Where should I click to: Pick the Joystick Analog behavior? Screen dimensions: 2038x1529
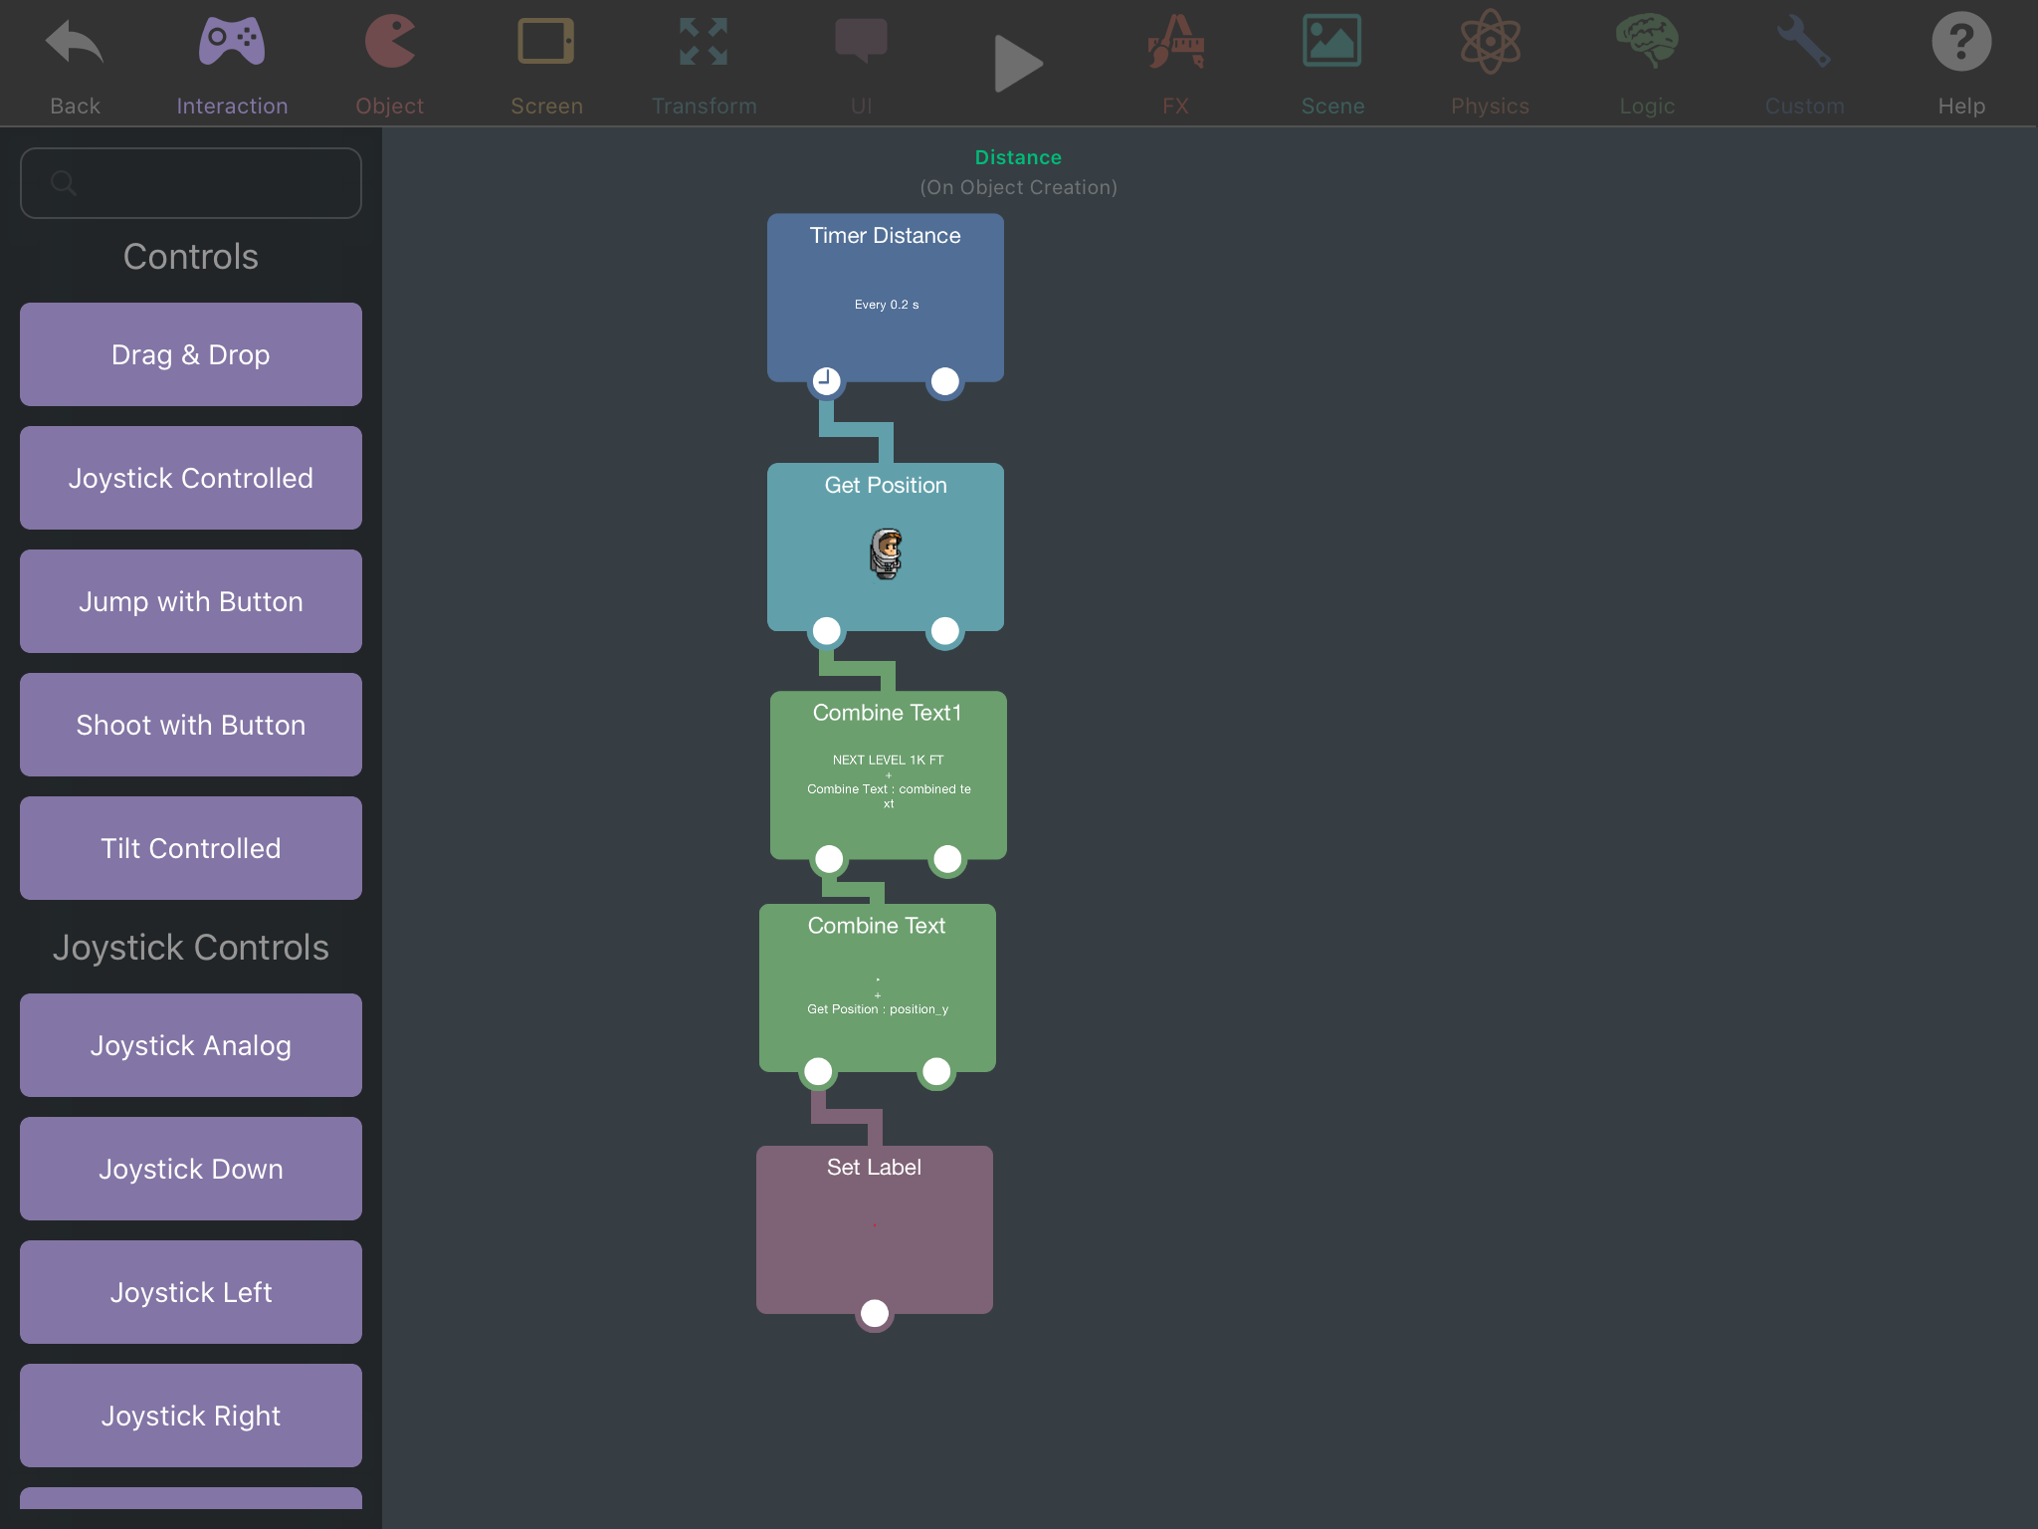pyautogui.click(x=191, y=1045)
